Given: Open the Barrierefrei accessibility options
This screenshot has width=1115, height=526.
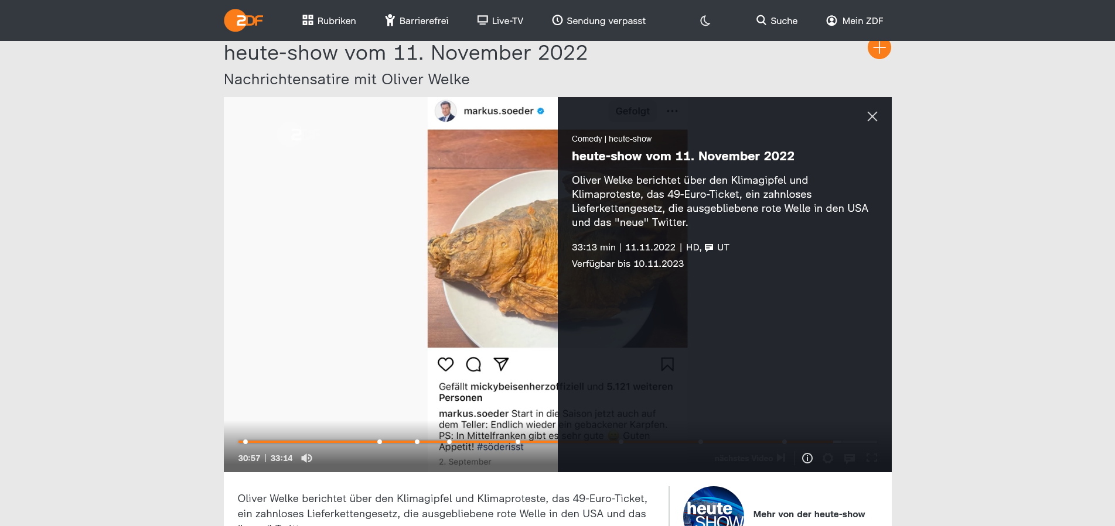Looking at the screenshot, I should click(x=417, y=20).
